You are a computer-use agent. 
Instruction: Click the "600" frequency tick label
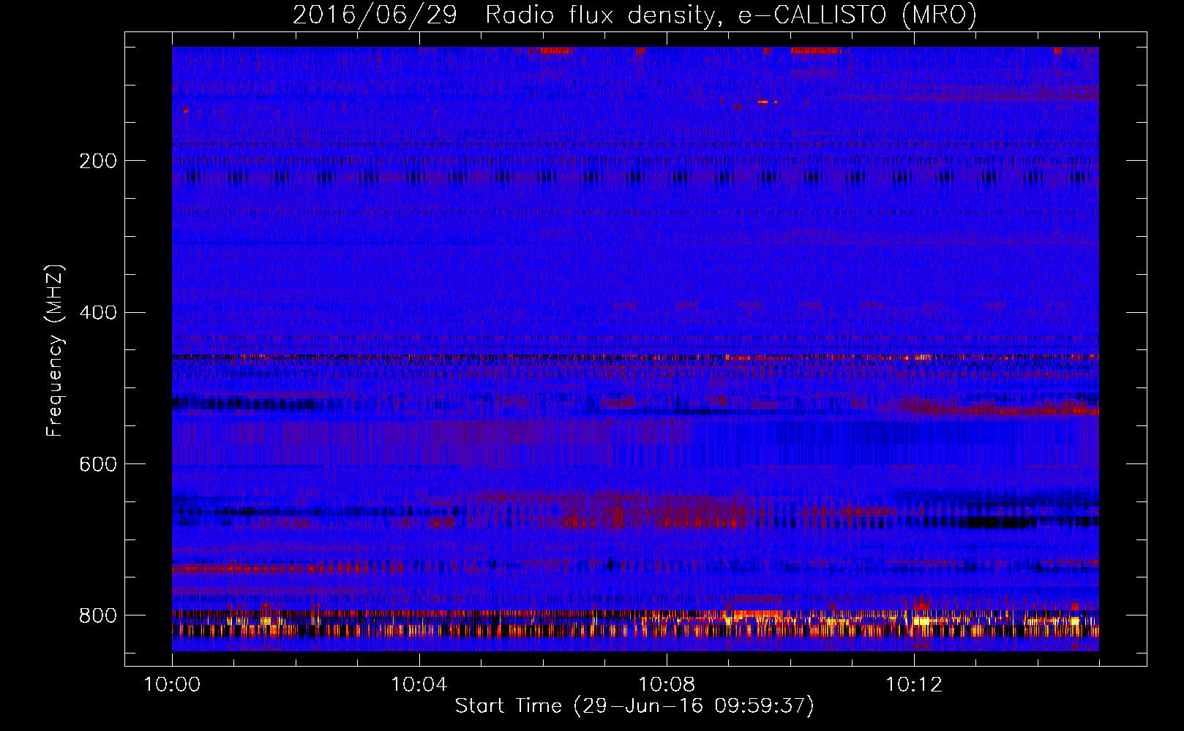98,464
